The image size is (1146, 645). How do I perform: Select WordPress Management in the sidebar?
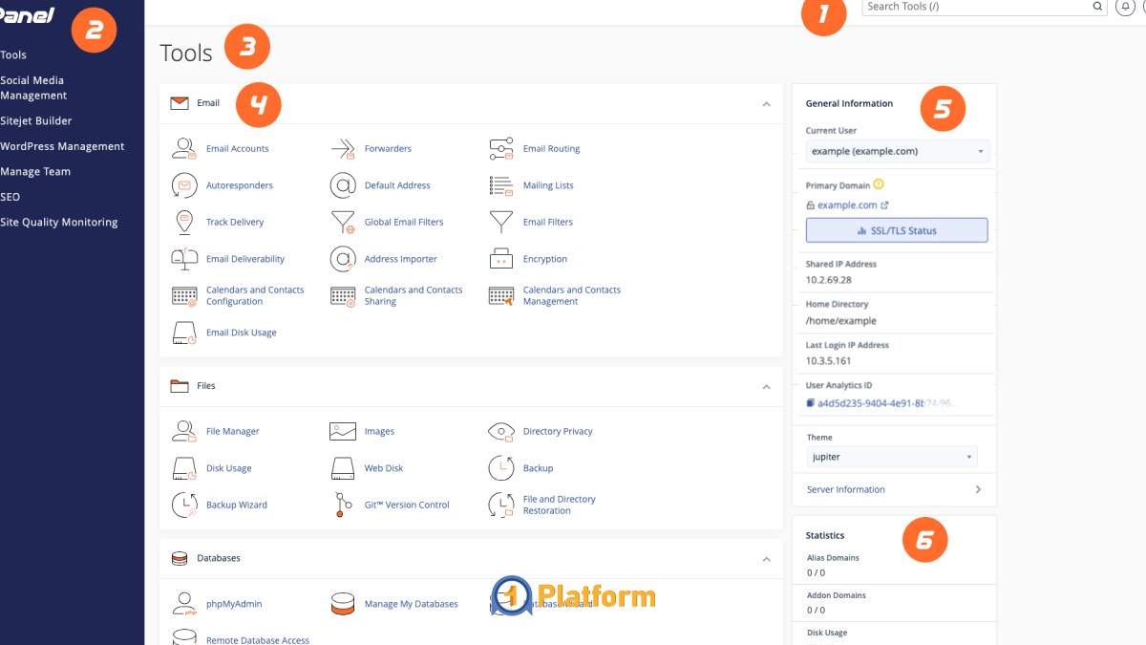[62, 145]
